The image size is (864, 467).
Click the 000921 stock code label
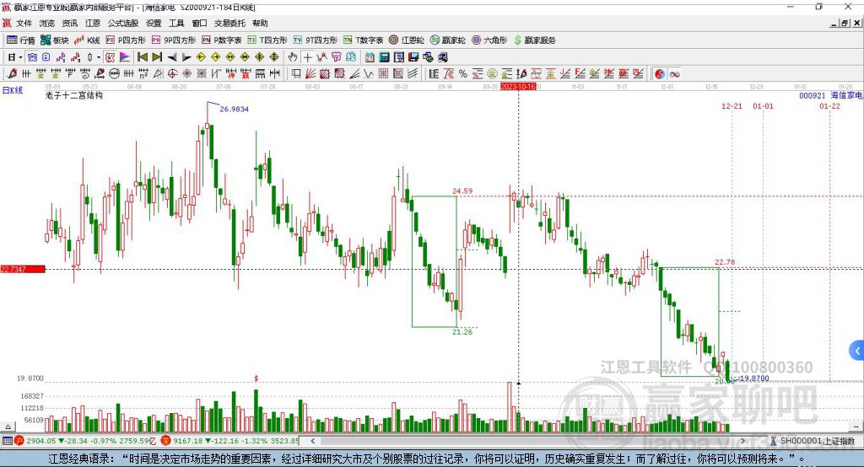coord(813,95)
